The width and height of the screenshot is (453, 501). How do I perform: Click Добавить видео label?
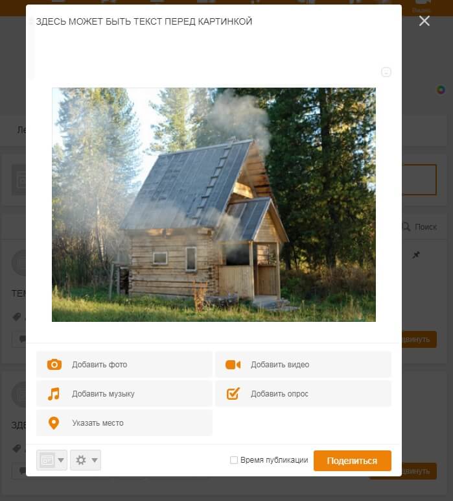click(280, 365)
